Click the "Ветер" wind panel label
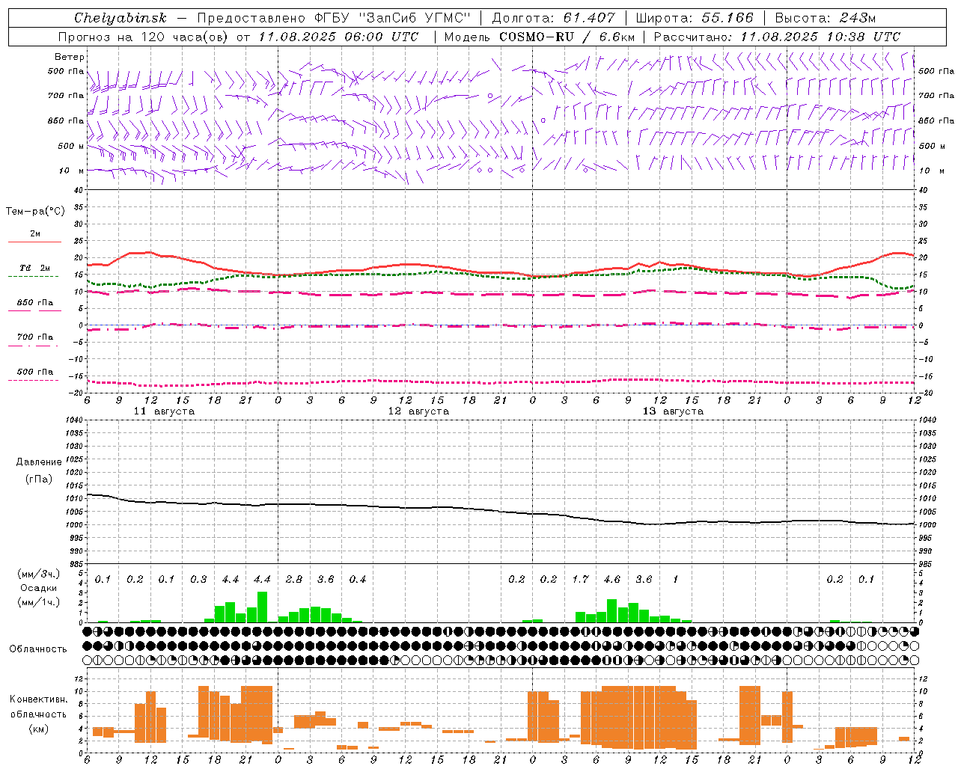The image size is (958, 766). pos(70,57)
